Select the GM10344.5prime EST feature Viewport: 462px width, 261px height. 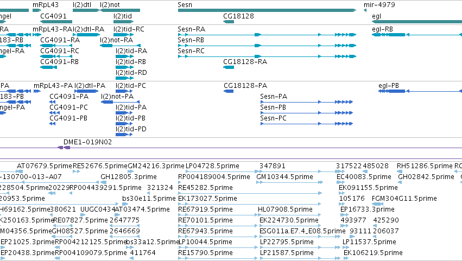[290, 182]
